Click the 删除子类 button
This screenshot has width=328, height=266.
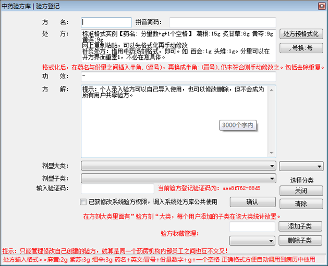pyautogui.click(x=300, y=240)
